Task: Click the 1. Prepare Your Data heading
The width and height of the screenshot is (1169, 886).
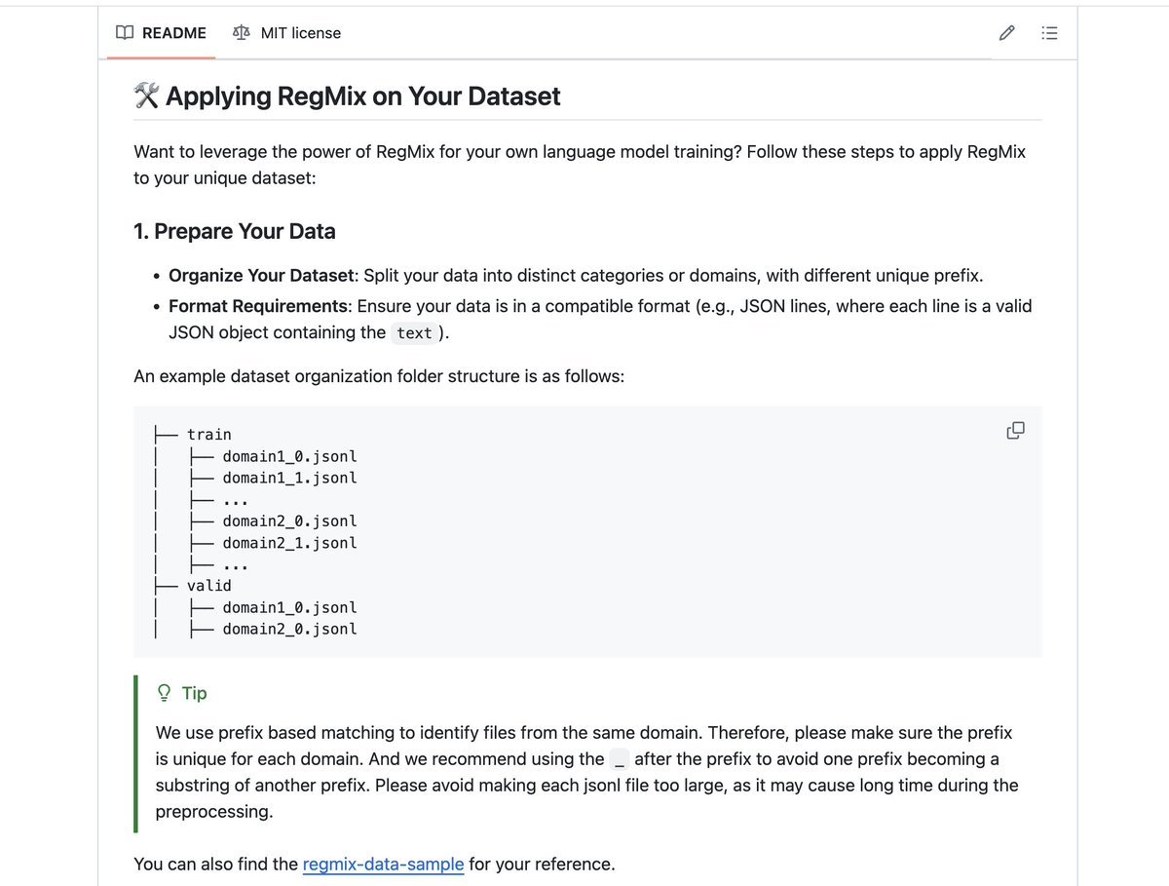Action: point(235,231)
